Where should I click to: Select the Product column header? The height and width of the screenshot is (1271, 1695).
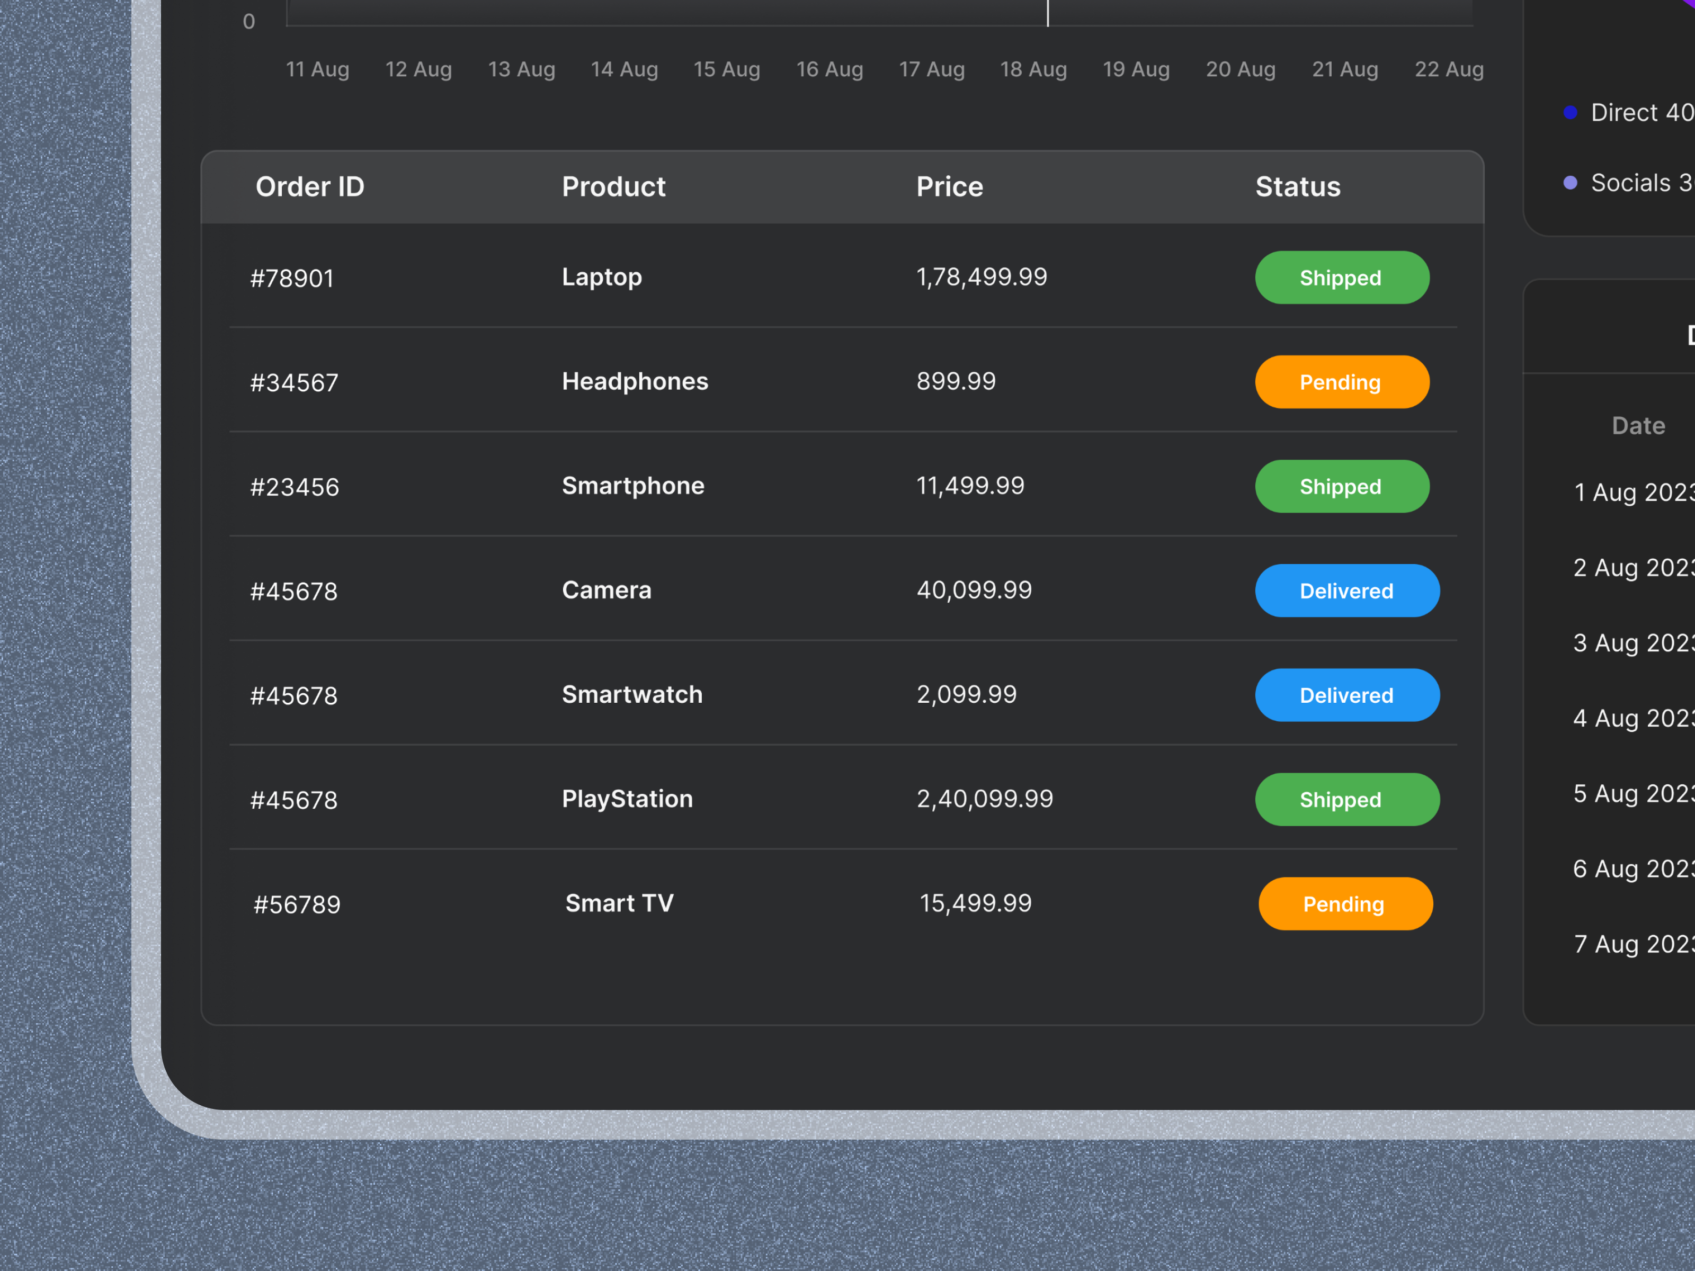coord(613,186)
